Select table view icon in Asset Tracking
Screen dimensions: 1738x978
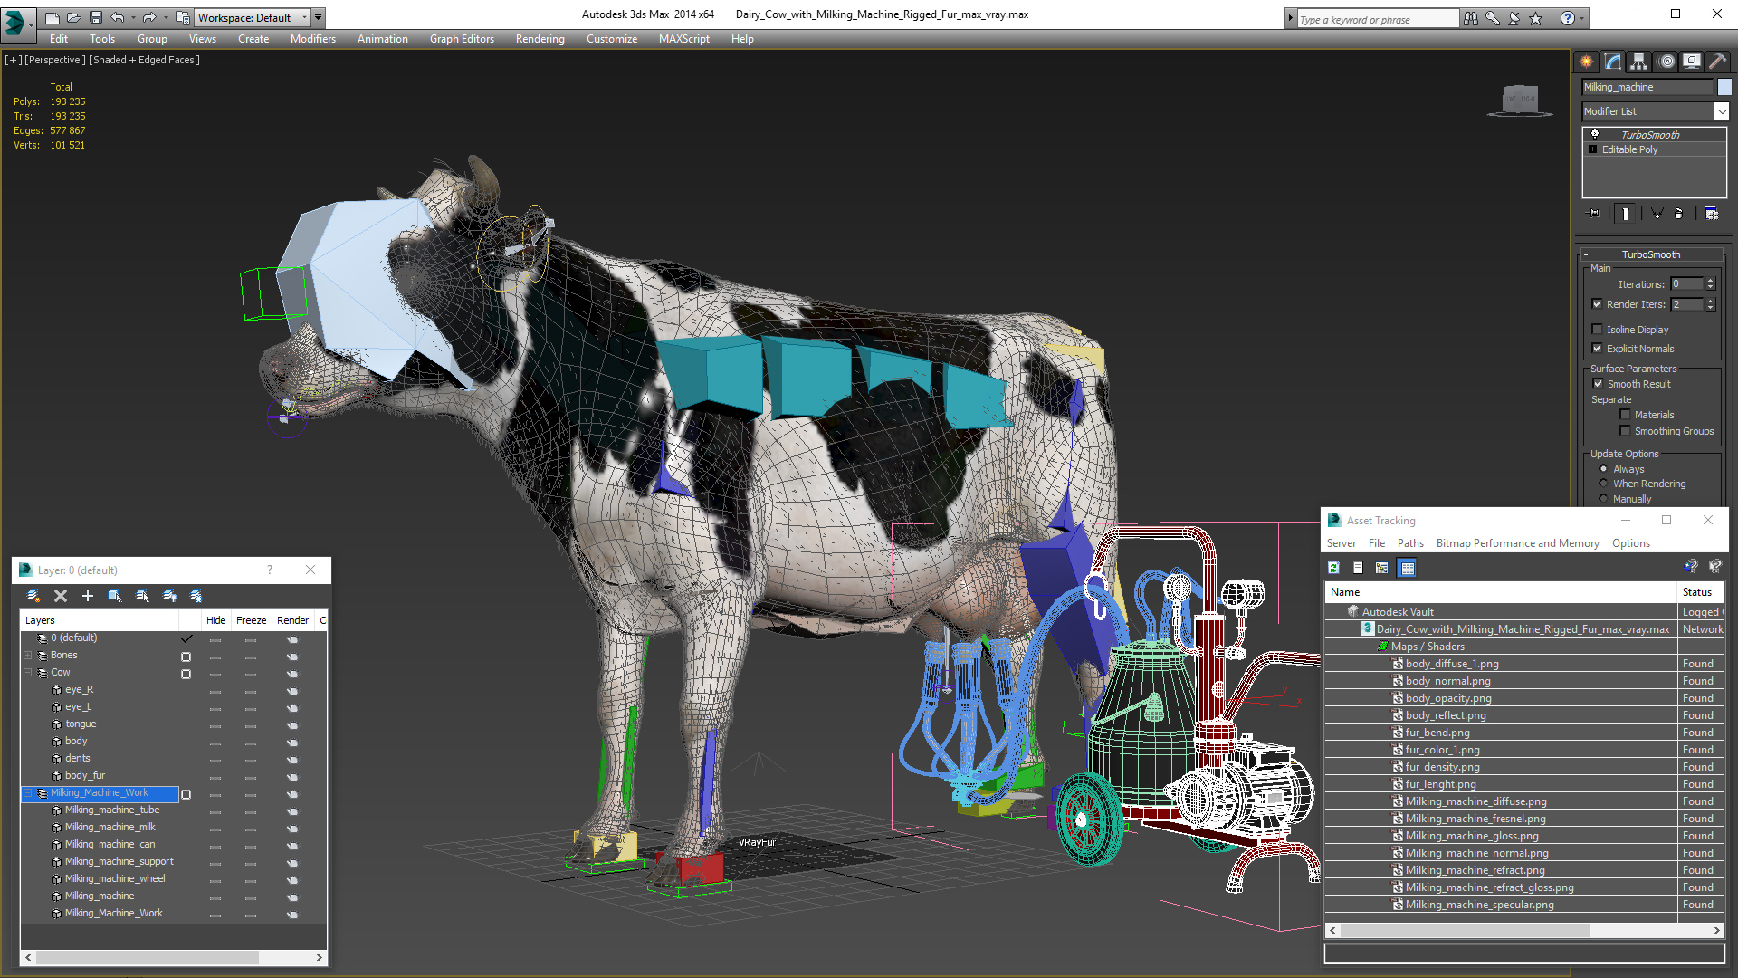(x=1407, y=568)
